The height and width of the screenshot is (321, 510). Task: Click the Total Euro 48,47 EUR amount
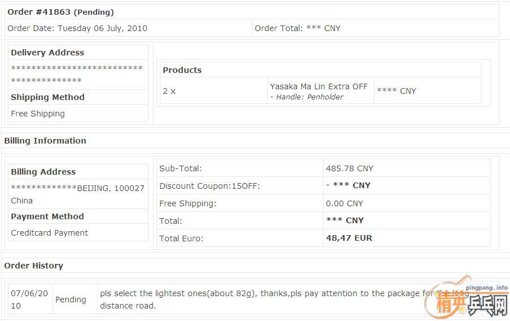pyautogui.click(x=349, y=238)
